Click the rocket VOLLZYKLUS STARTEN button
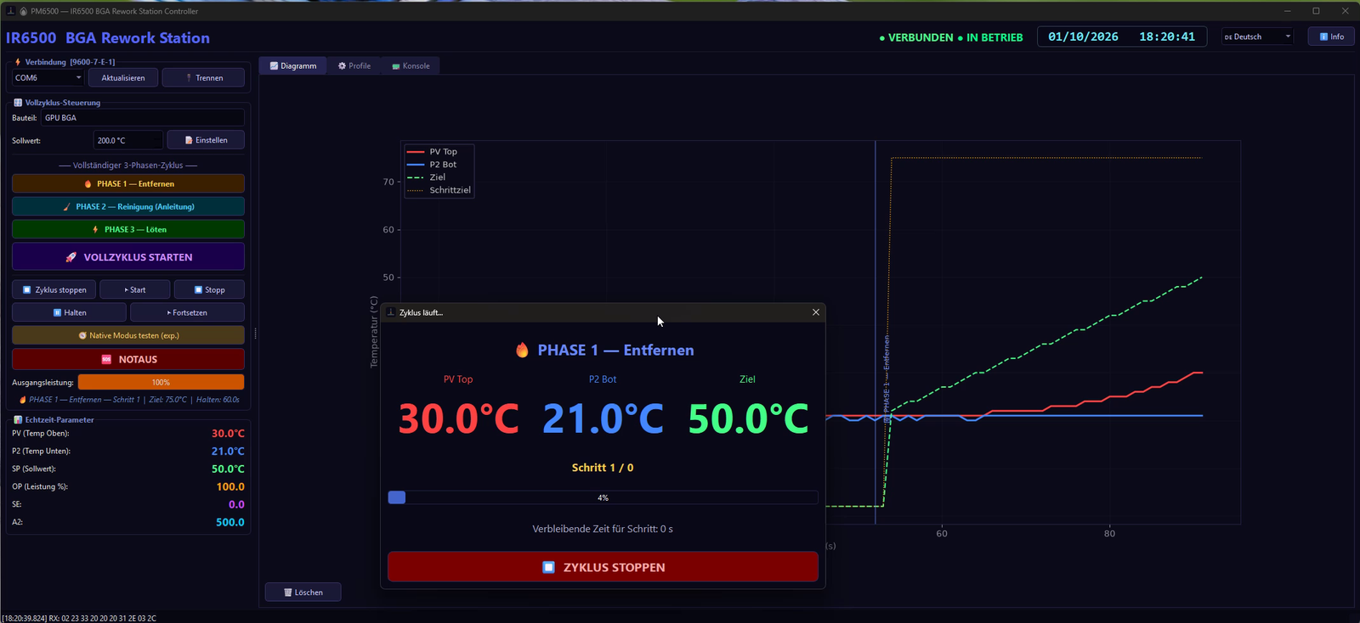This screenshot has height=623, width=1360. click(128, 256)
